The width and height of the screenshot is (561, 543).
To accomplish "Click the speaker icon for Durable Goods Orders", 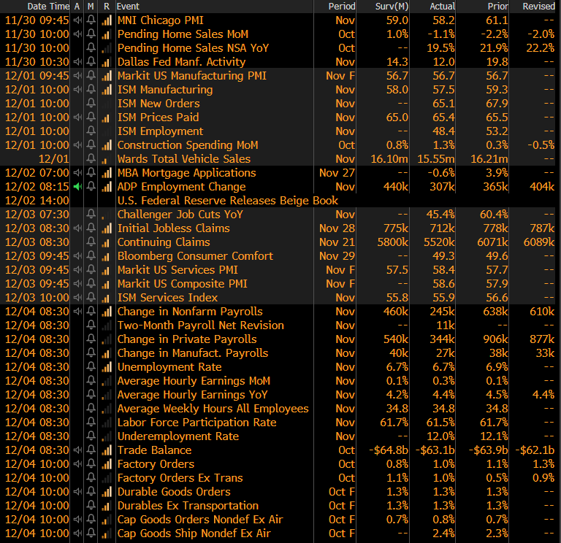I will pyautogui.click(x=77, y=492).
